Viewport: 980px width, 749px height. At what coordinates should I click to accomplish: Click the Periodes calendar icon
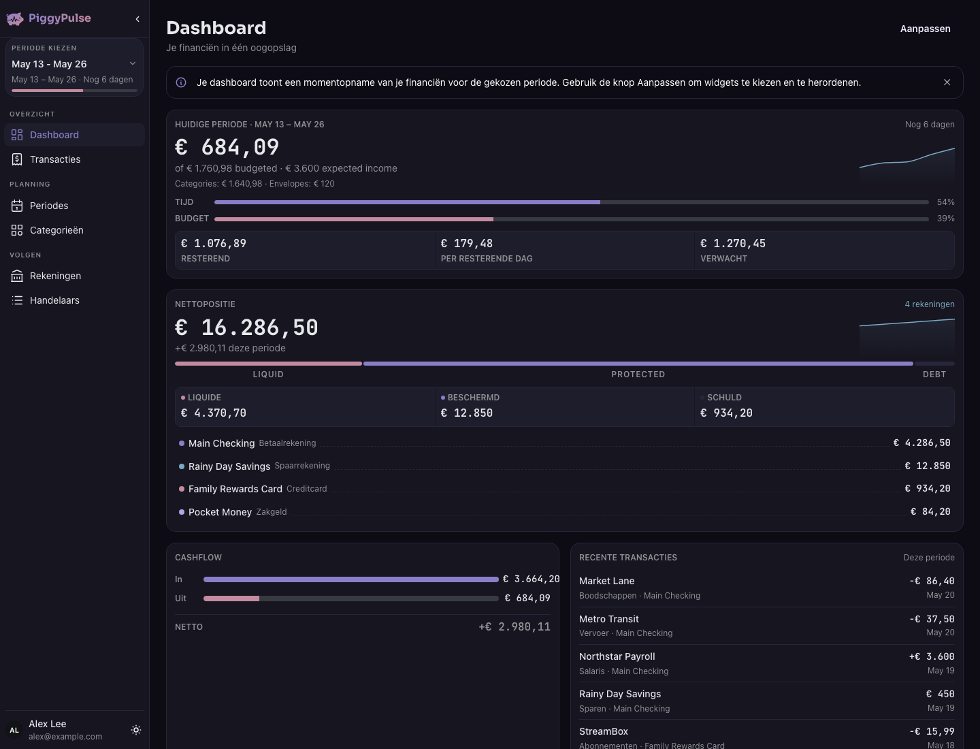click(x=17, y=206)
